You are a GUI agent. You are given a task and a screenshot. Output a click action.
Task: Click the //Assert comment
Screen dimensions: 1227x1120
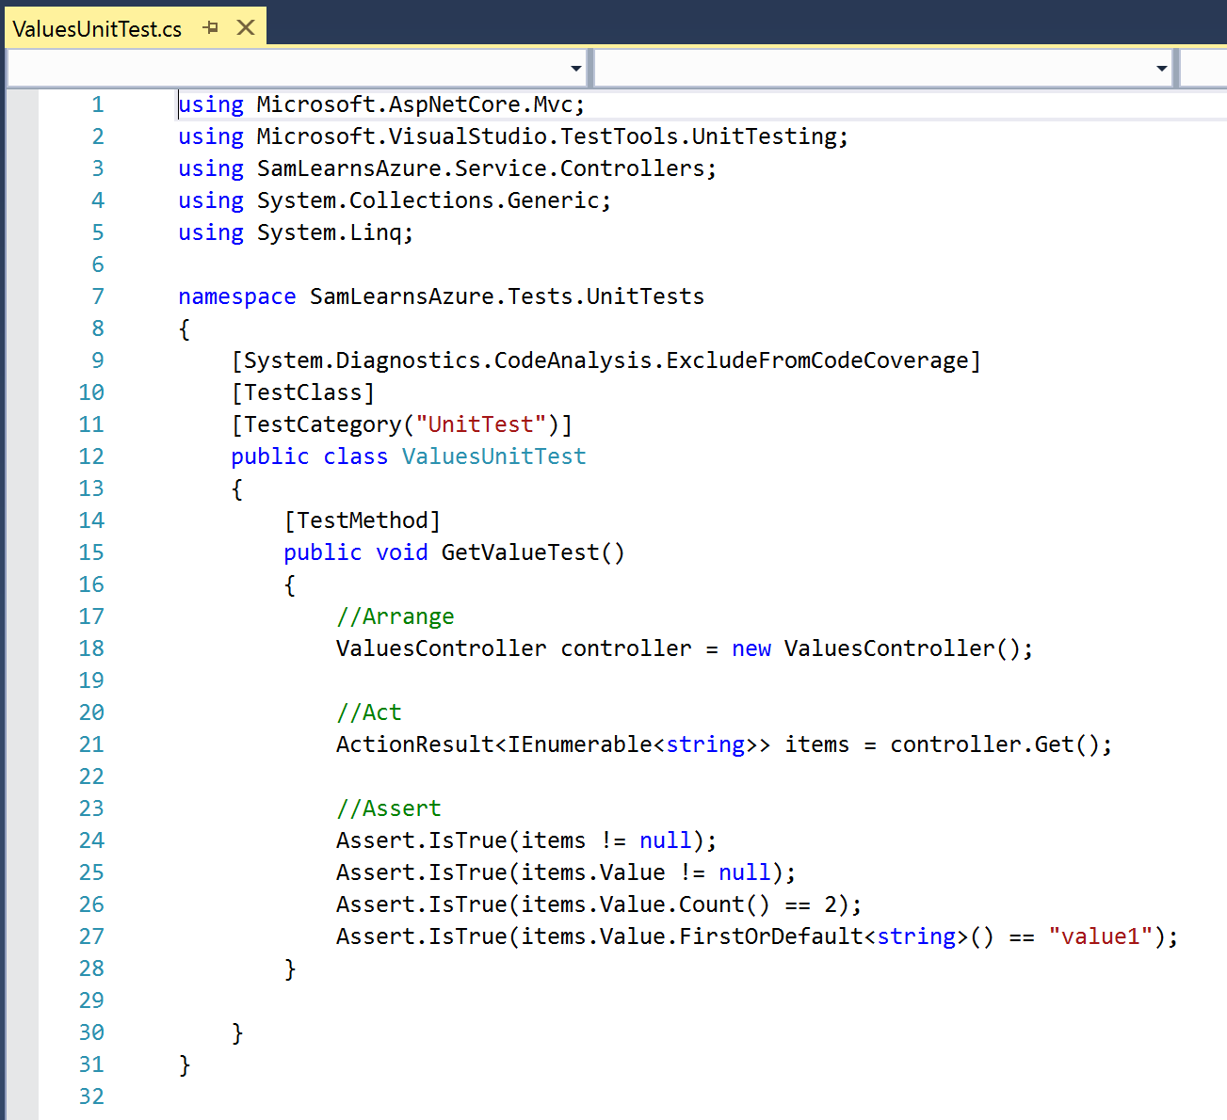tap(389, 808)
